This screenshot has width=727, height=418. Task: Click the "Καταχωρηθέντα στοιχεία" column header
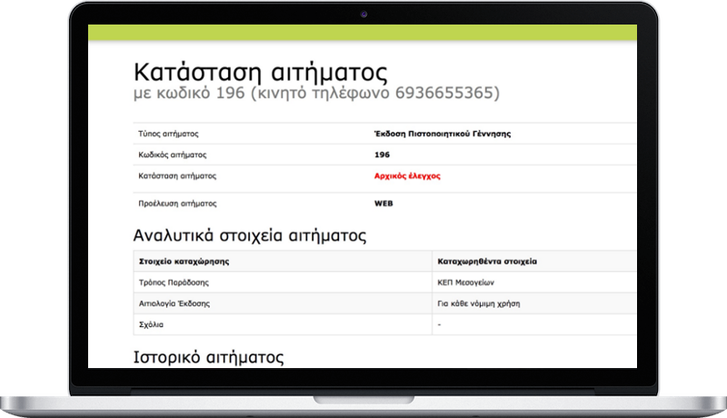coord(487,261)
